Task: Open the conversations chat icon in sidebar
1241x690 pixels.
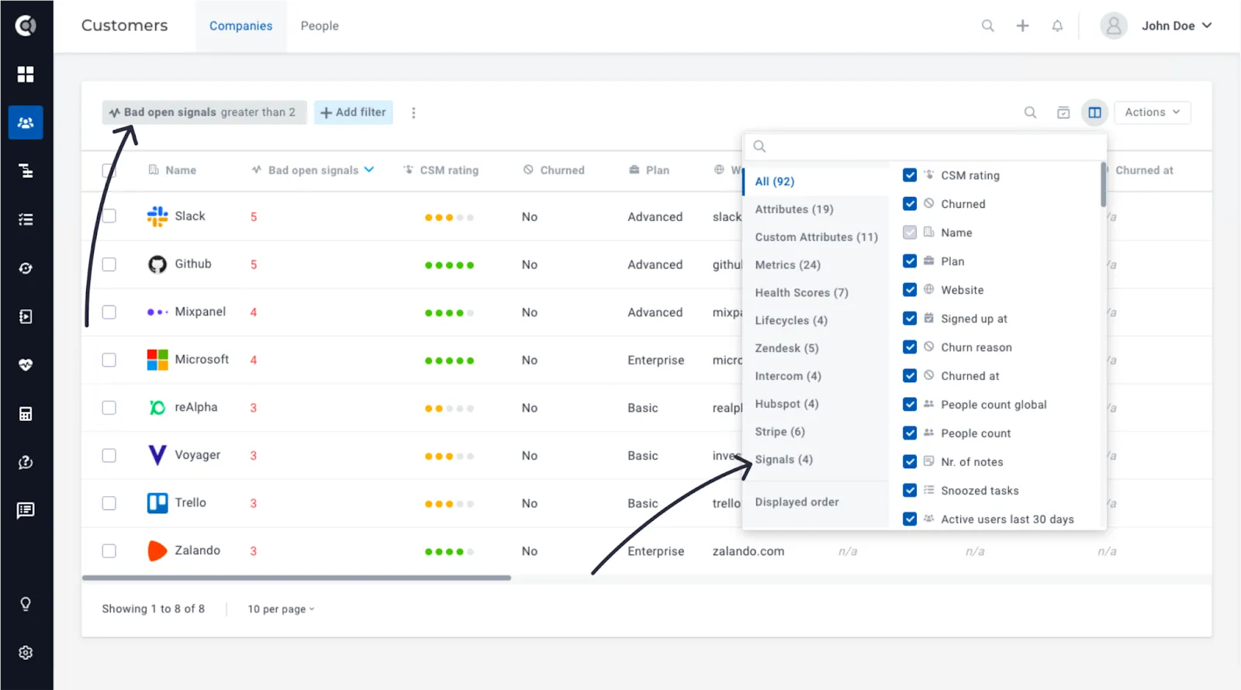Action: (26, 510)
